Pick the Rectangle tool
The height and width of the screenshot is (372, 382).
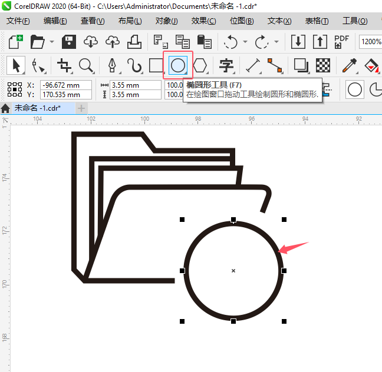click(155, 65)
